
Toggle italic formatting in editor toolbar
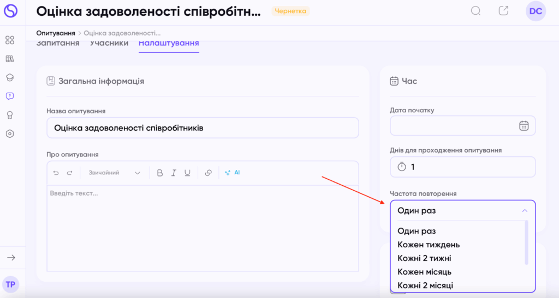click(174, 173)
